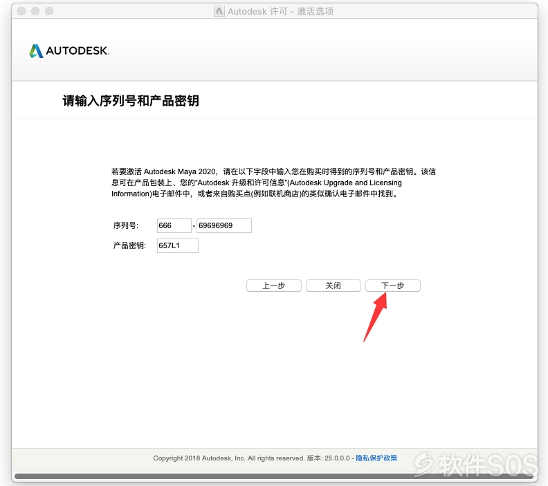Click the 关闭 (Close) button
This screenshot has width=548, height=486.
click(x=333, y=286)
